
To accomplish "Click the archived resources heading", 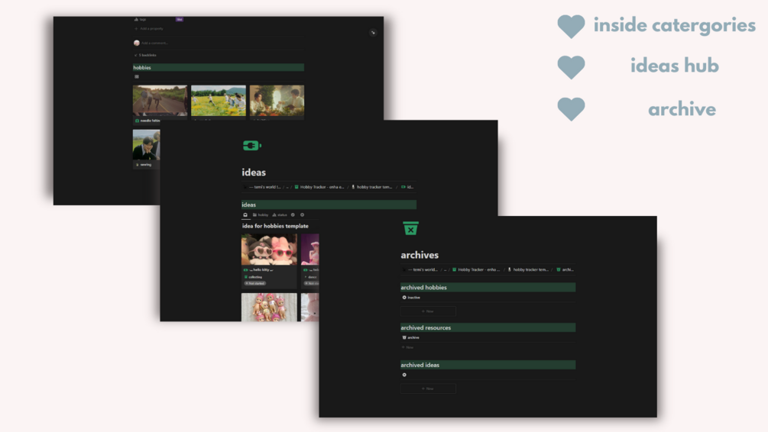I will (x=488, y=327).
